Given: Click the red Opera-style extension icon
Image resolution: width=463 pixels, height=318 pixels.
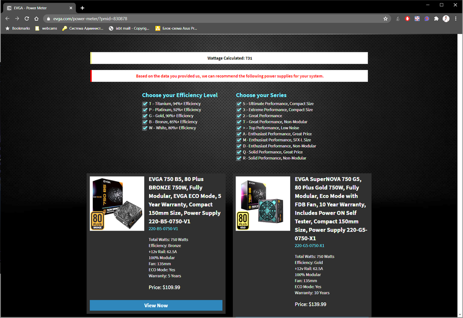Looking at the screenshot, I should 407,19.
